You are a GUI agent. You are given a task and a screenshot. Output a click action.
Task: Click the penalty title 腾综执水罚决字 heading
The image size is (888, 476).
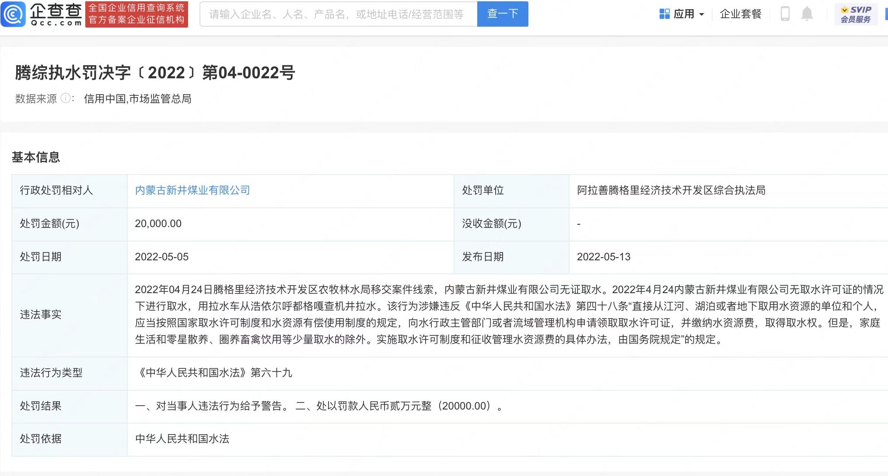click(x=155, y=73)
